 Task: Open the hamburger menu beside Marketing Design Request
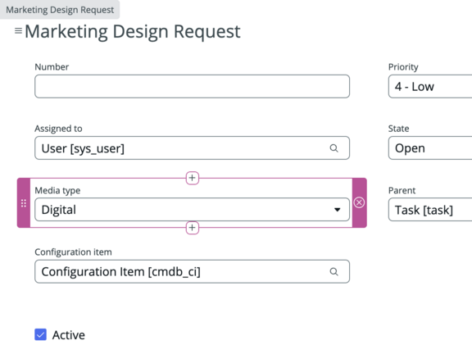18,30
